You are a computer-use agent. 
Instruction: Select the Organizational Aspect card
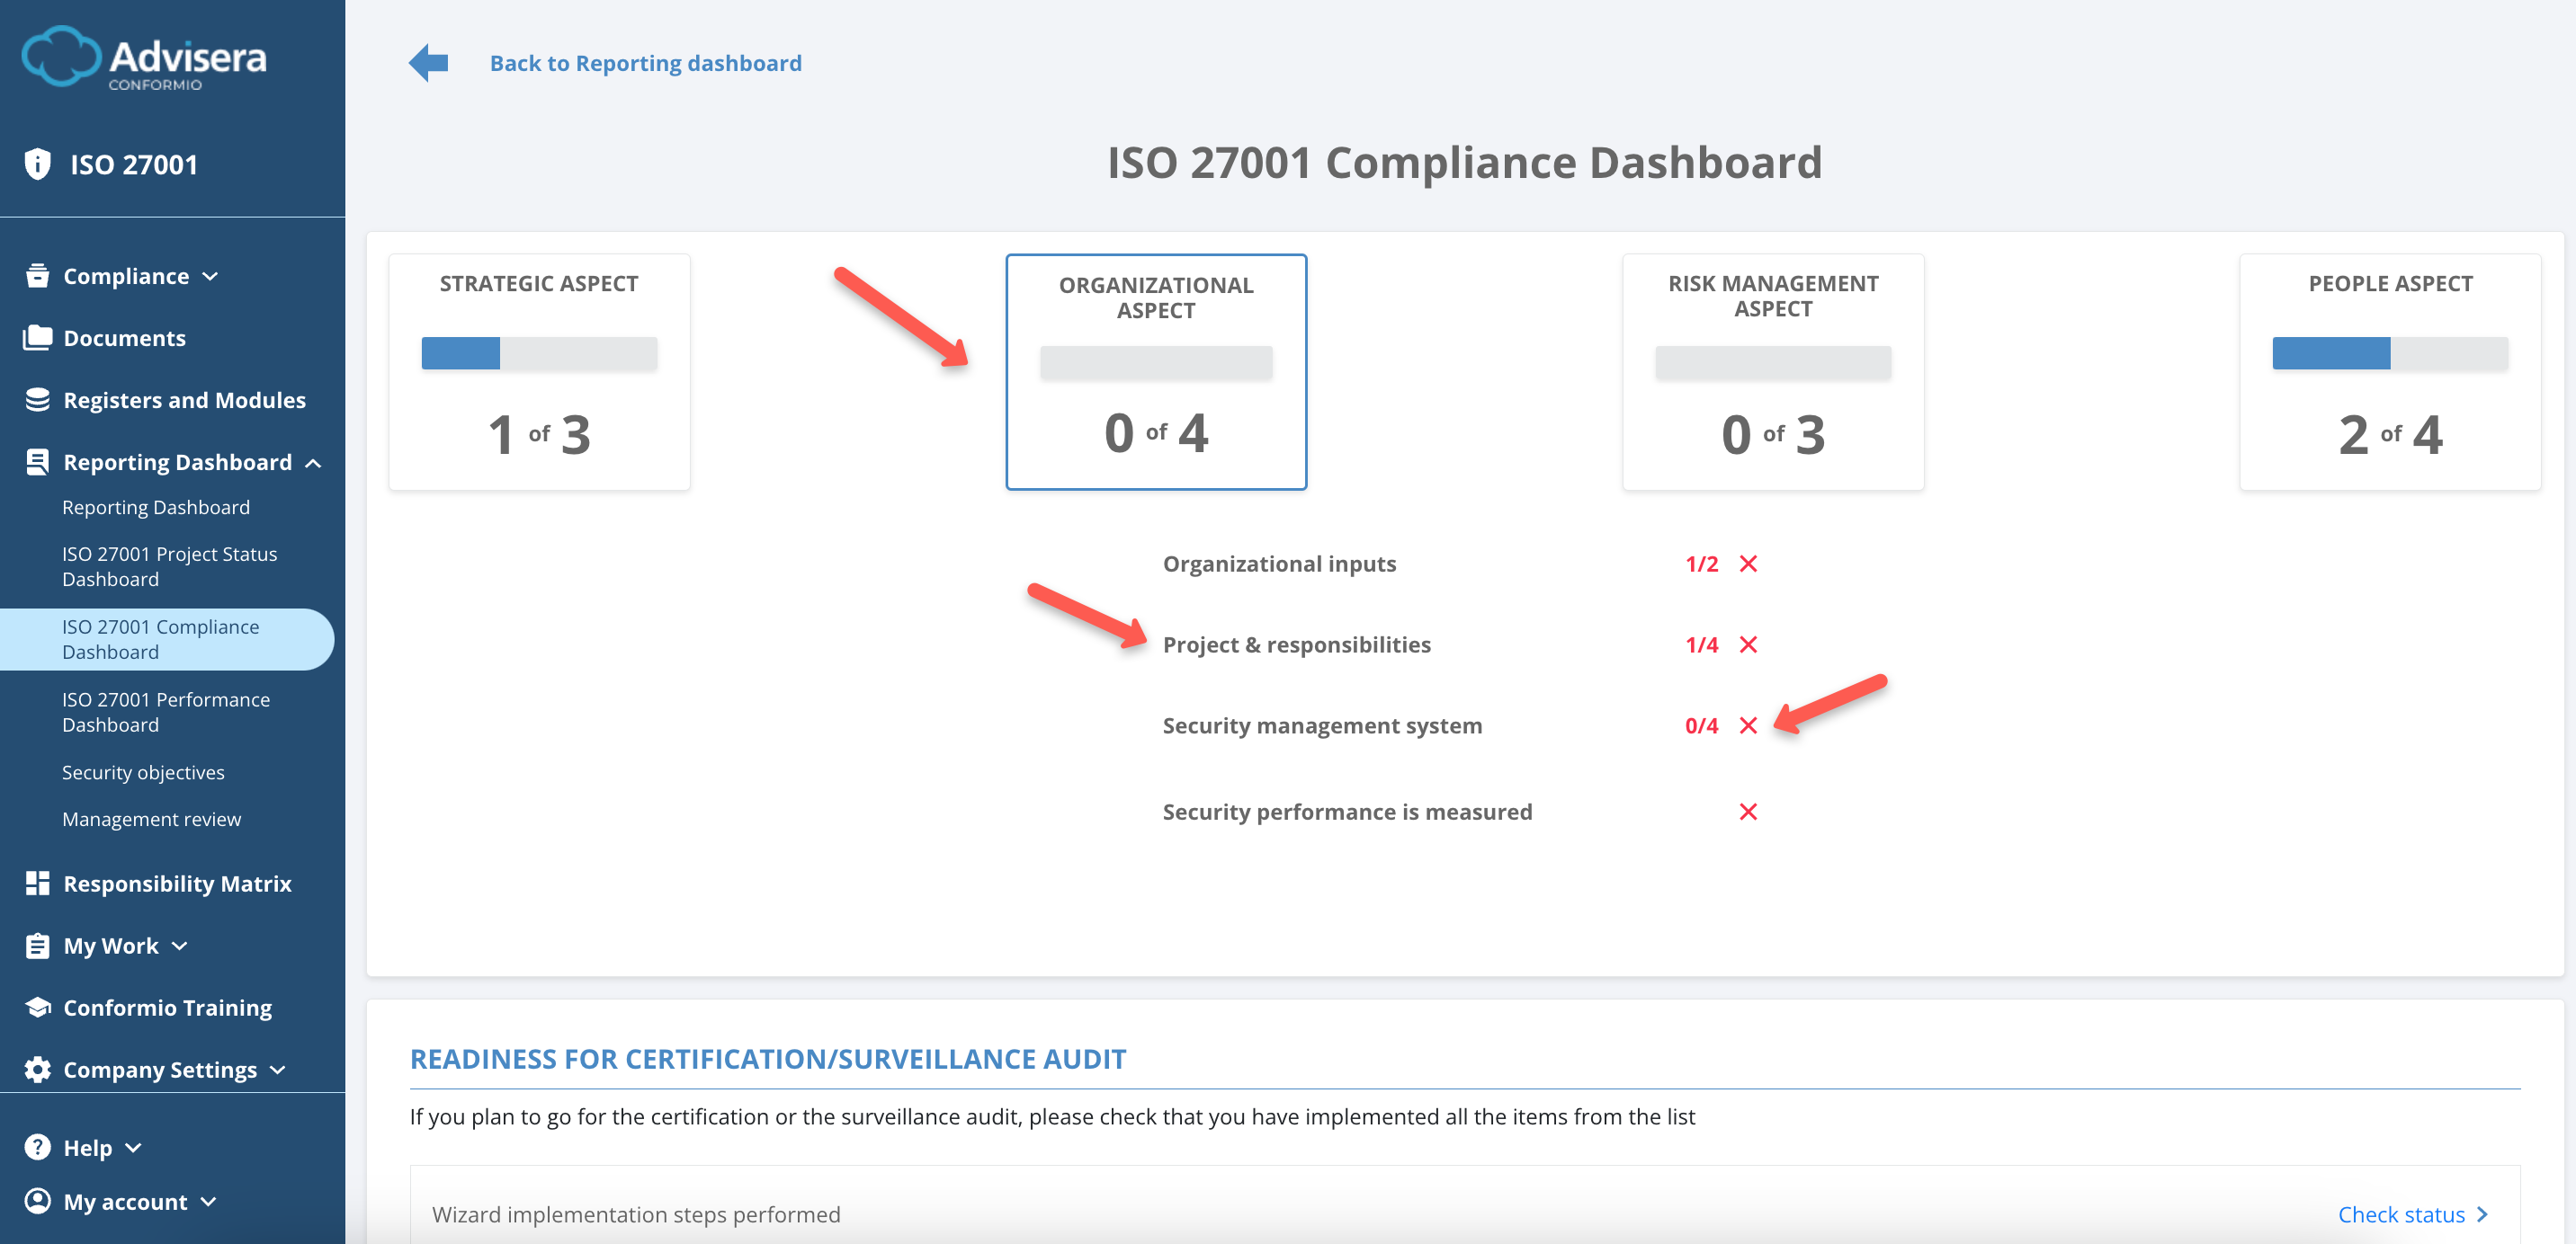1156,374
